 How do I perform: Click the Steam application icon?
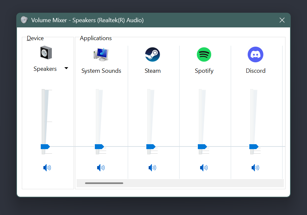(153, 54)
